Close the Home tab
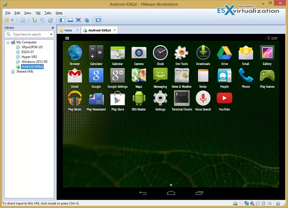 click(77, 30)
